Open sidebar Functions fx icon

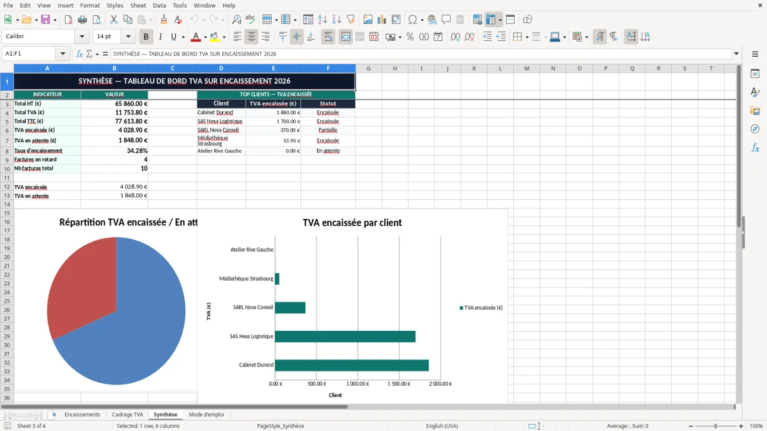click(x=755, y=147)
